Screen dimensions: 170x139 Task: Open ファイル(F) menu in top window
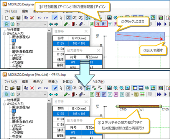pyautogui.click(x=10, y=11)
